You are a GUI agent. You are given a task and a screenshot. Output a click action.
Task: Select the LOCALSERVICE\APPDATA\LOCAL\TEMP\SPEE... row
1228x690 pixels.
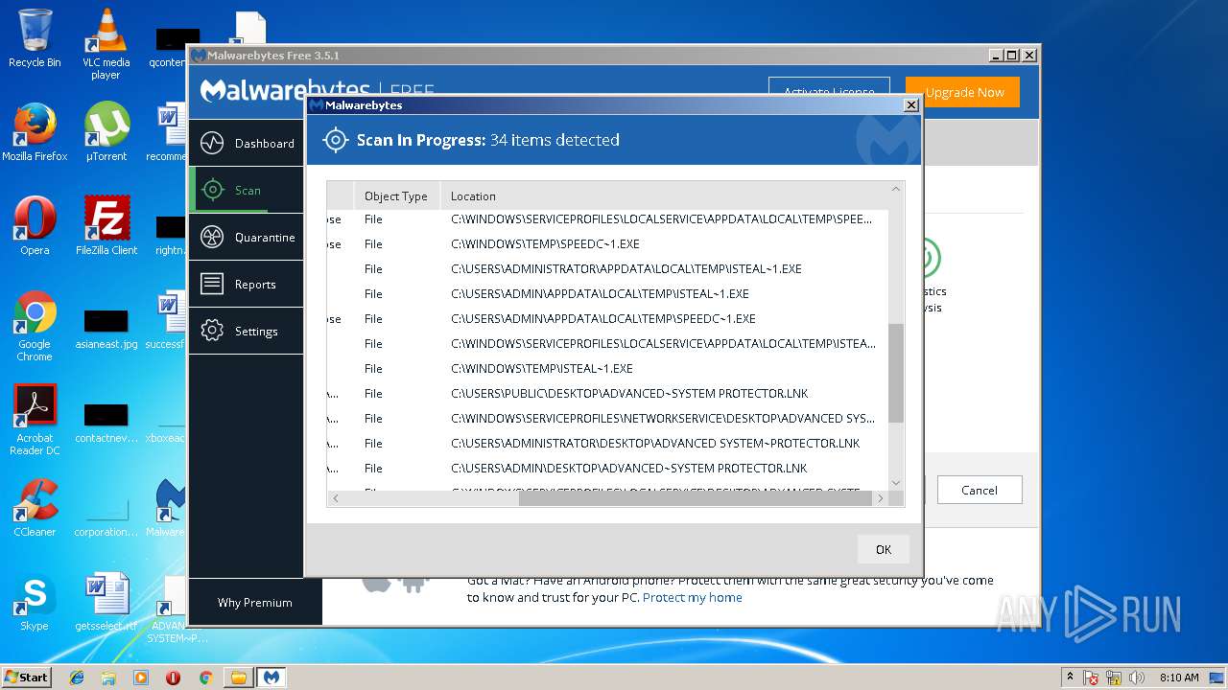(x=607, y=219)
